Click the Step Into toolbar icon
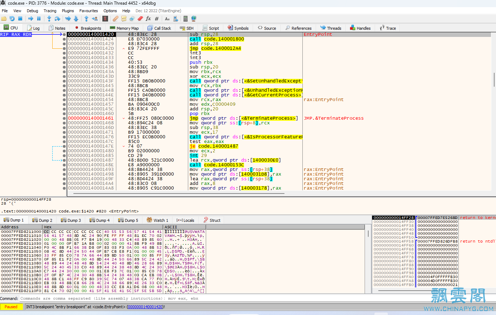Image resolution: width=496 pixels, height=315 pixels. [x=49, y=19]
